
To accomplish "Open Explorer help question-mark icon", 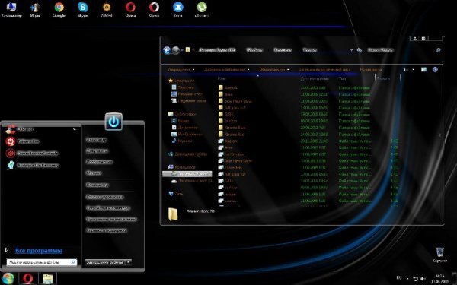I will [x=435, y=69].
